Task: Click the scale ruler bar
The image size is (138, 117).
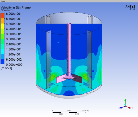Action: [69, 112]
